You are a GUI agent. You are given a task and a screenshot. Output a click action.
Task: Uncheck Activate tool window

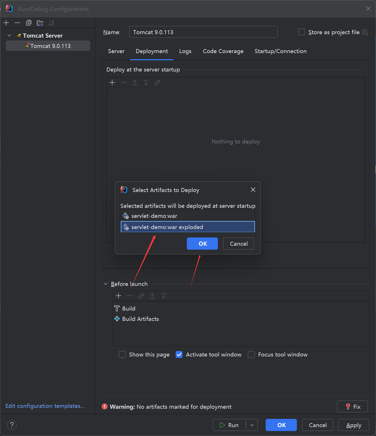point(179,354)
